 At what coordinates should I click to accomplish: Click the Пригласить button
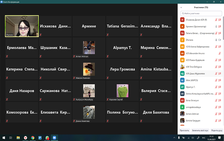pyautogui.click(x=184, y=131)
